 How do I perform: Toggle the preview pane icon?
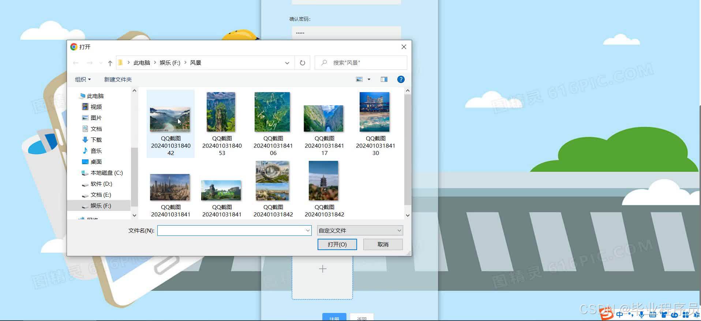point(384,79)
